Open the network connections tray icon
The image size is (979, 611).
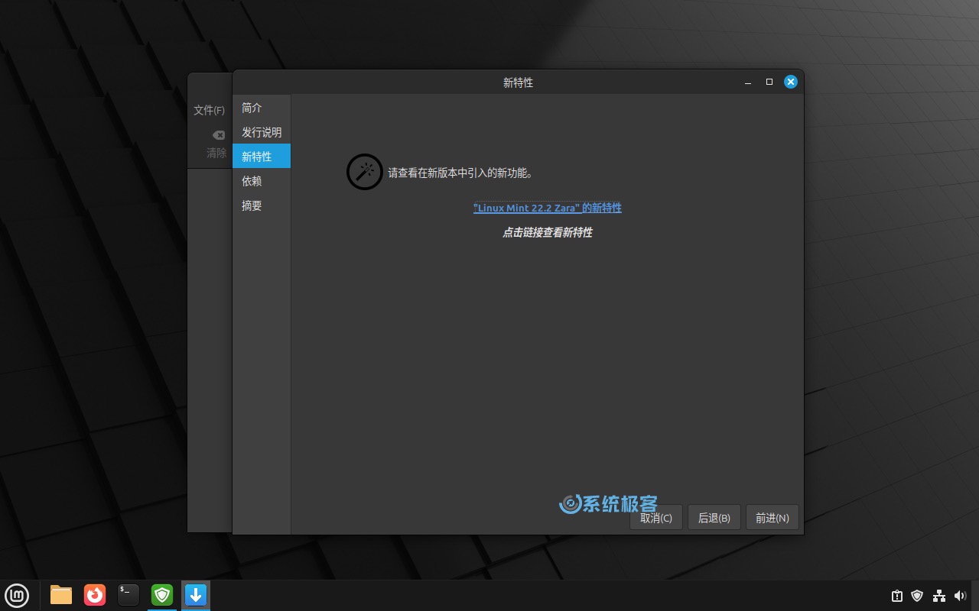pos(938,596)
